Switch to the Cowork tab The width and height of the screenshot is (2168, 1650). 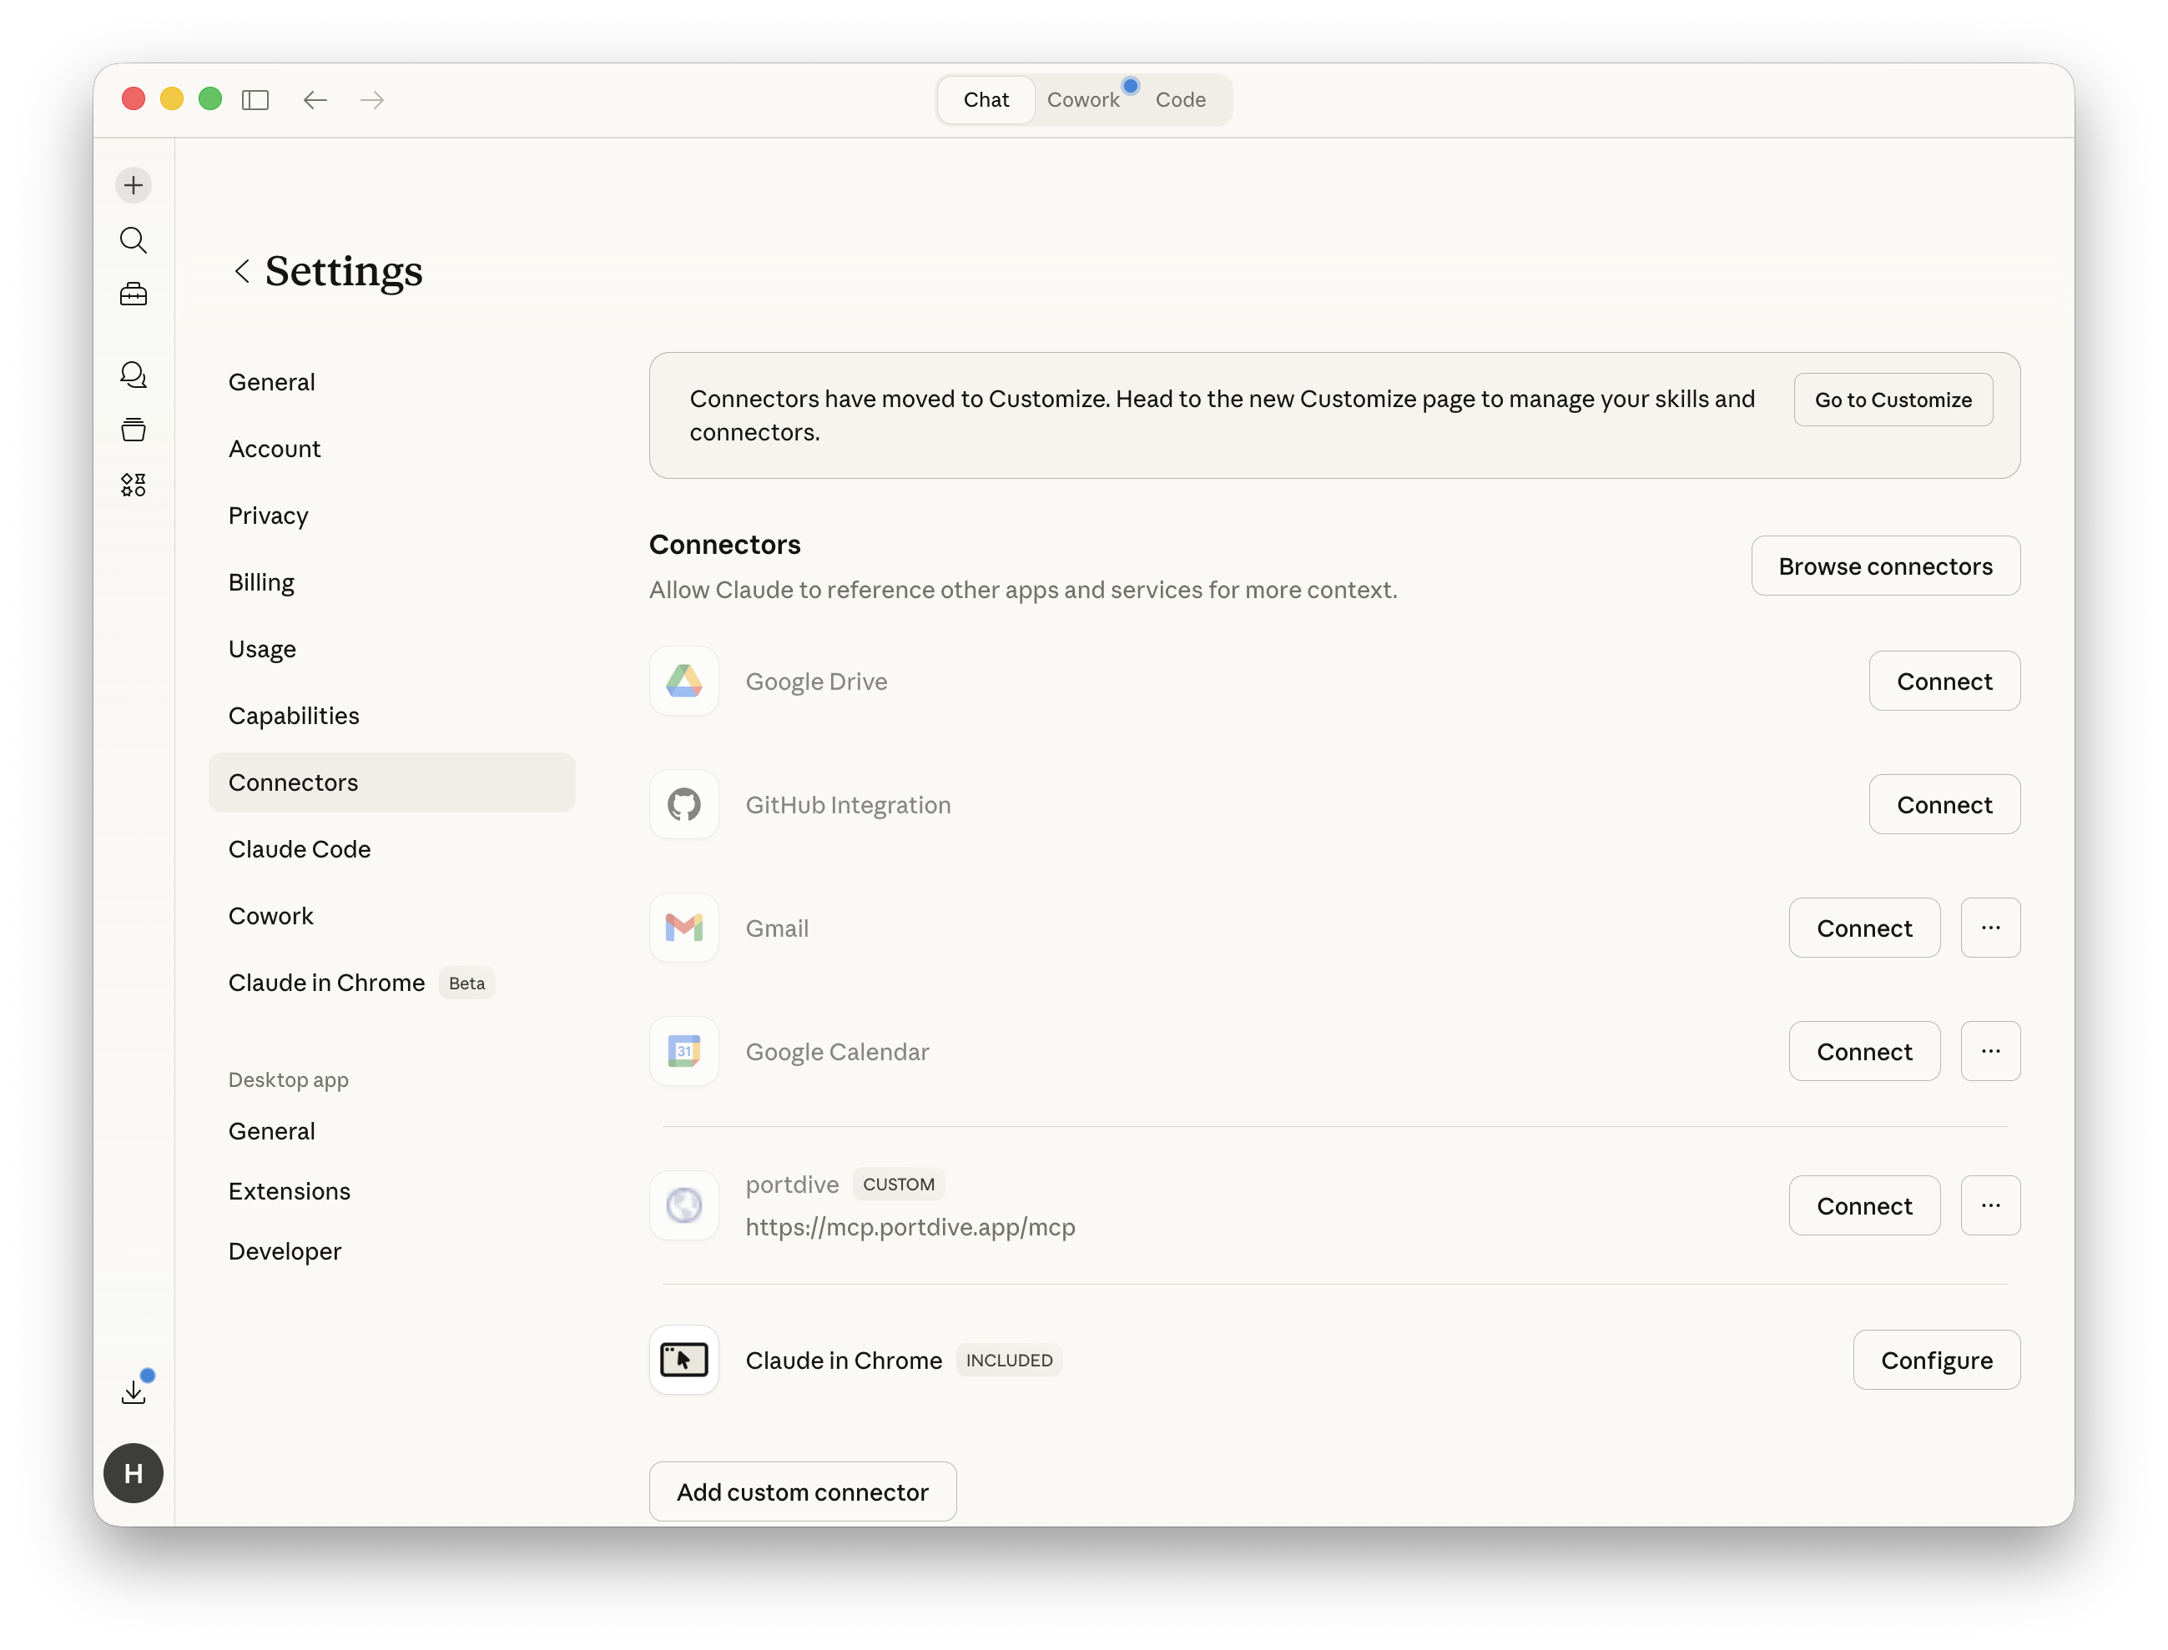pos(1082,99)
